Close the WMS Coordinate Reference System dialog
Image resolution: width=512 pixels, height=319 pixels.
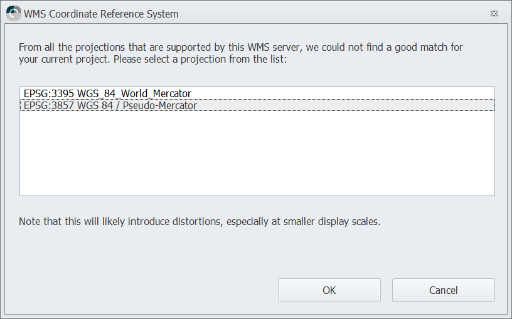coord(494,13)
